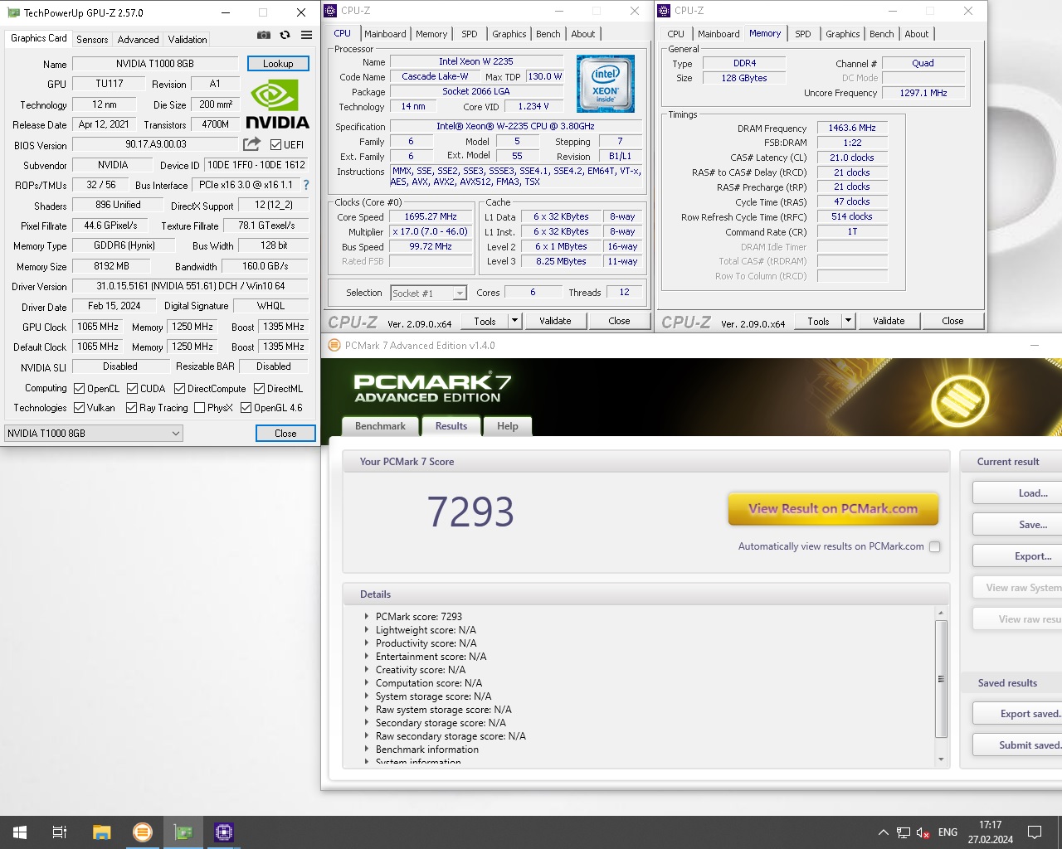Click the GPU-Z Lookup button
1062x849 pixels.
pos(278,63)
